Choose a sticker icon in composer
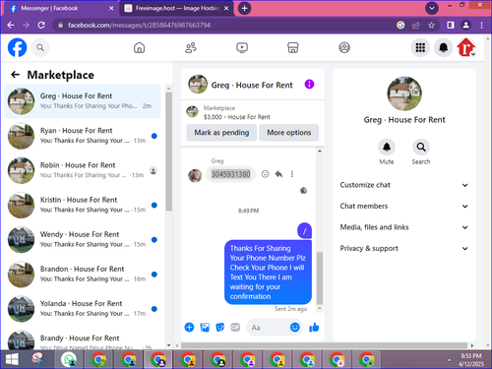The height and width of the screenshot is (369, 492). 220,327
